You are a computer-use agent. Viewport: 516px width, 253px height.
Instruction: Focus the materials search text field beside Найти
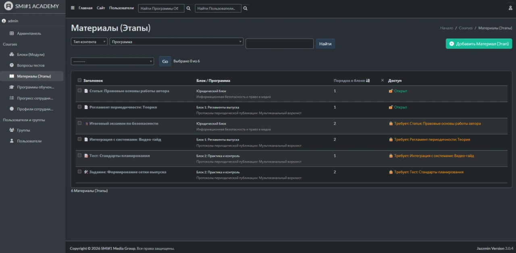(279, 44)
